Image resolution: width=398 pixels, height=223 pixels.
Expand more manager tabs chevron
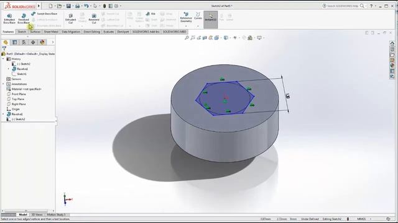(x=52, y=42)
